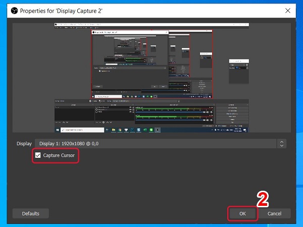Click the center of the display capture preview
This screenshot has width=303, height=227.
tap(151, 79)
